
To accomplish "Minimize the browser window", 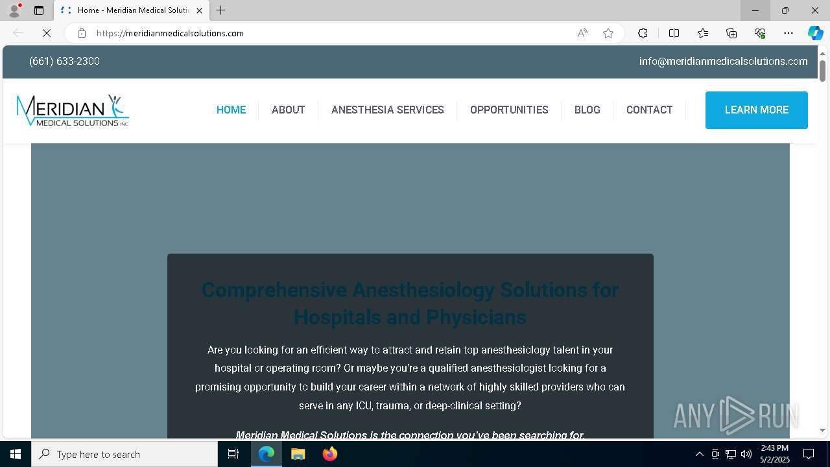I will tap(755, 10).
